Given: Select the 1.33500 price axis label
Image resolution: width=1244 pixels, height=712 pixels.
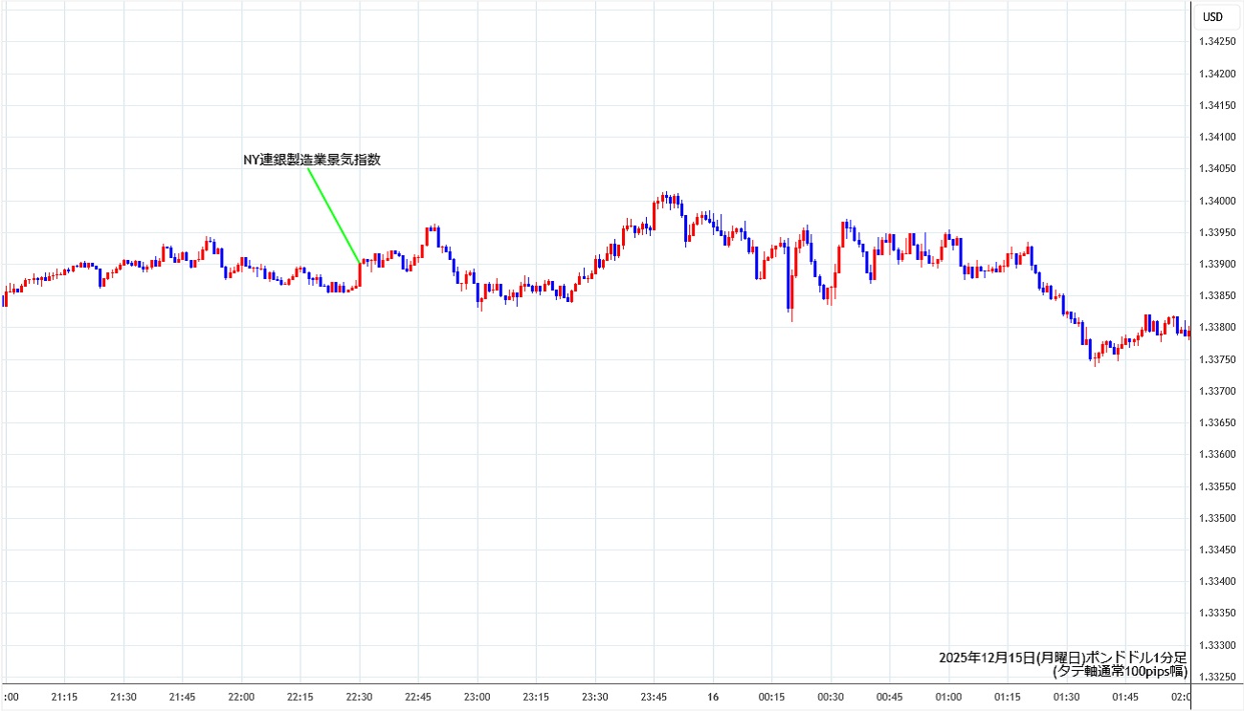Looking at the screenshot, I should point(1216,518).
